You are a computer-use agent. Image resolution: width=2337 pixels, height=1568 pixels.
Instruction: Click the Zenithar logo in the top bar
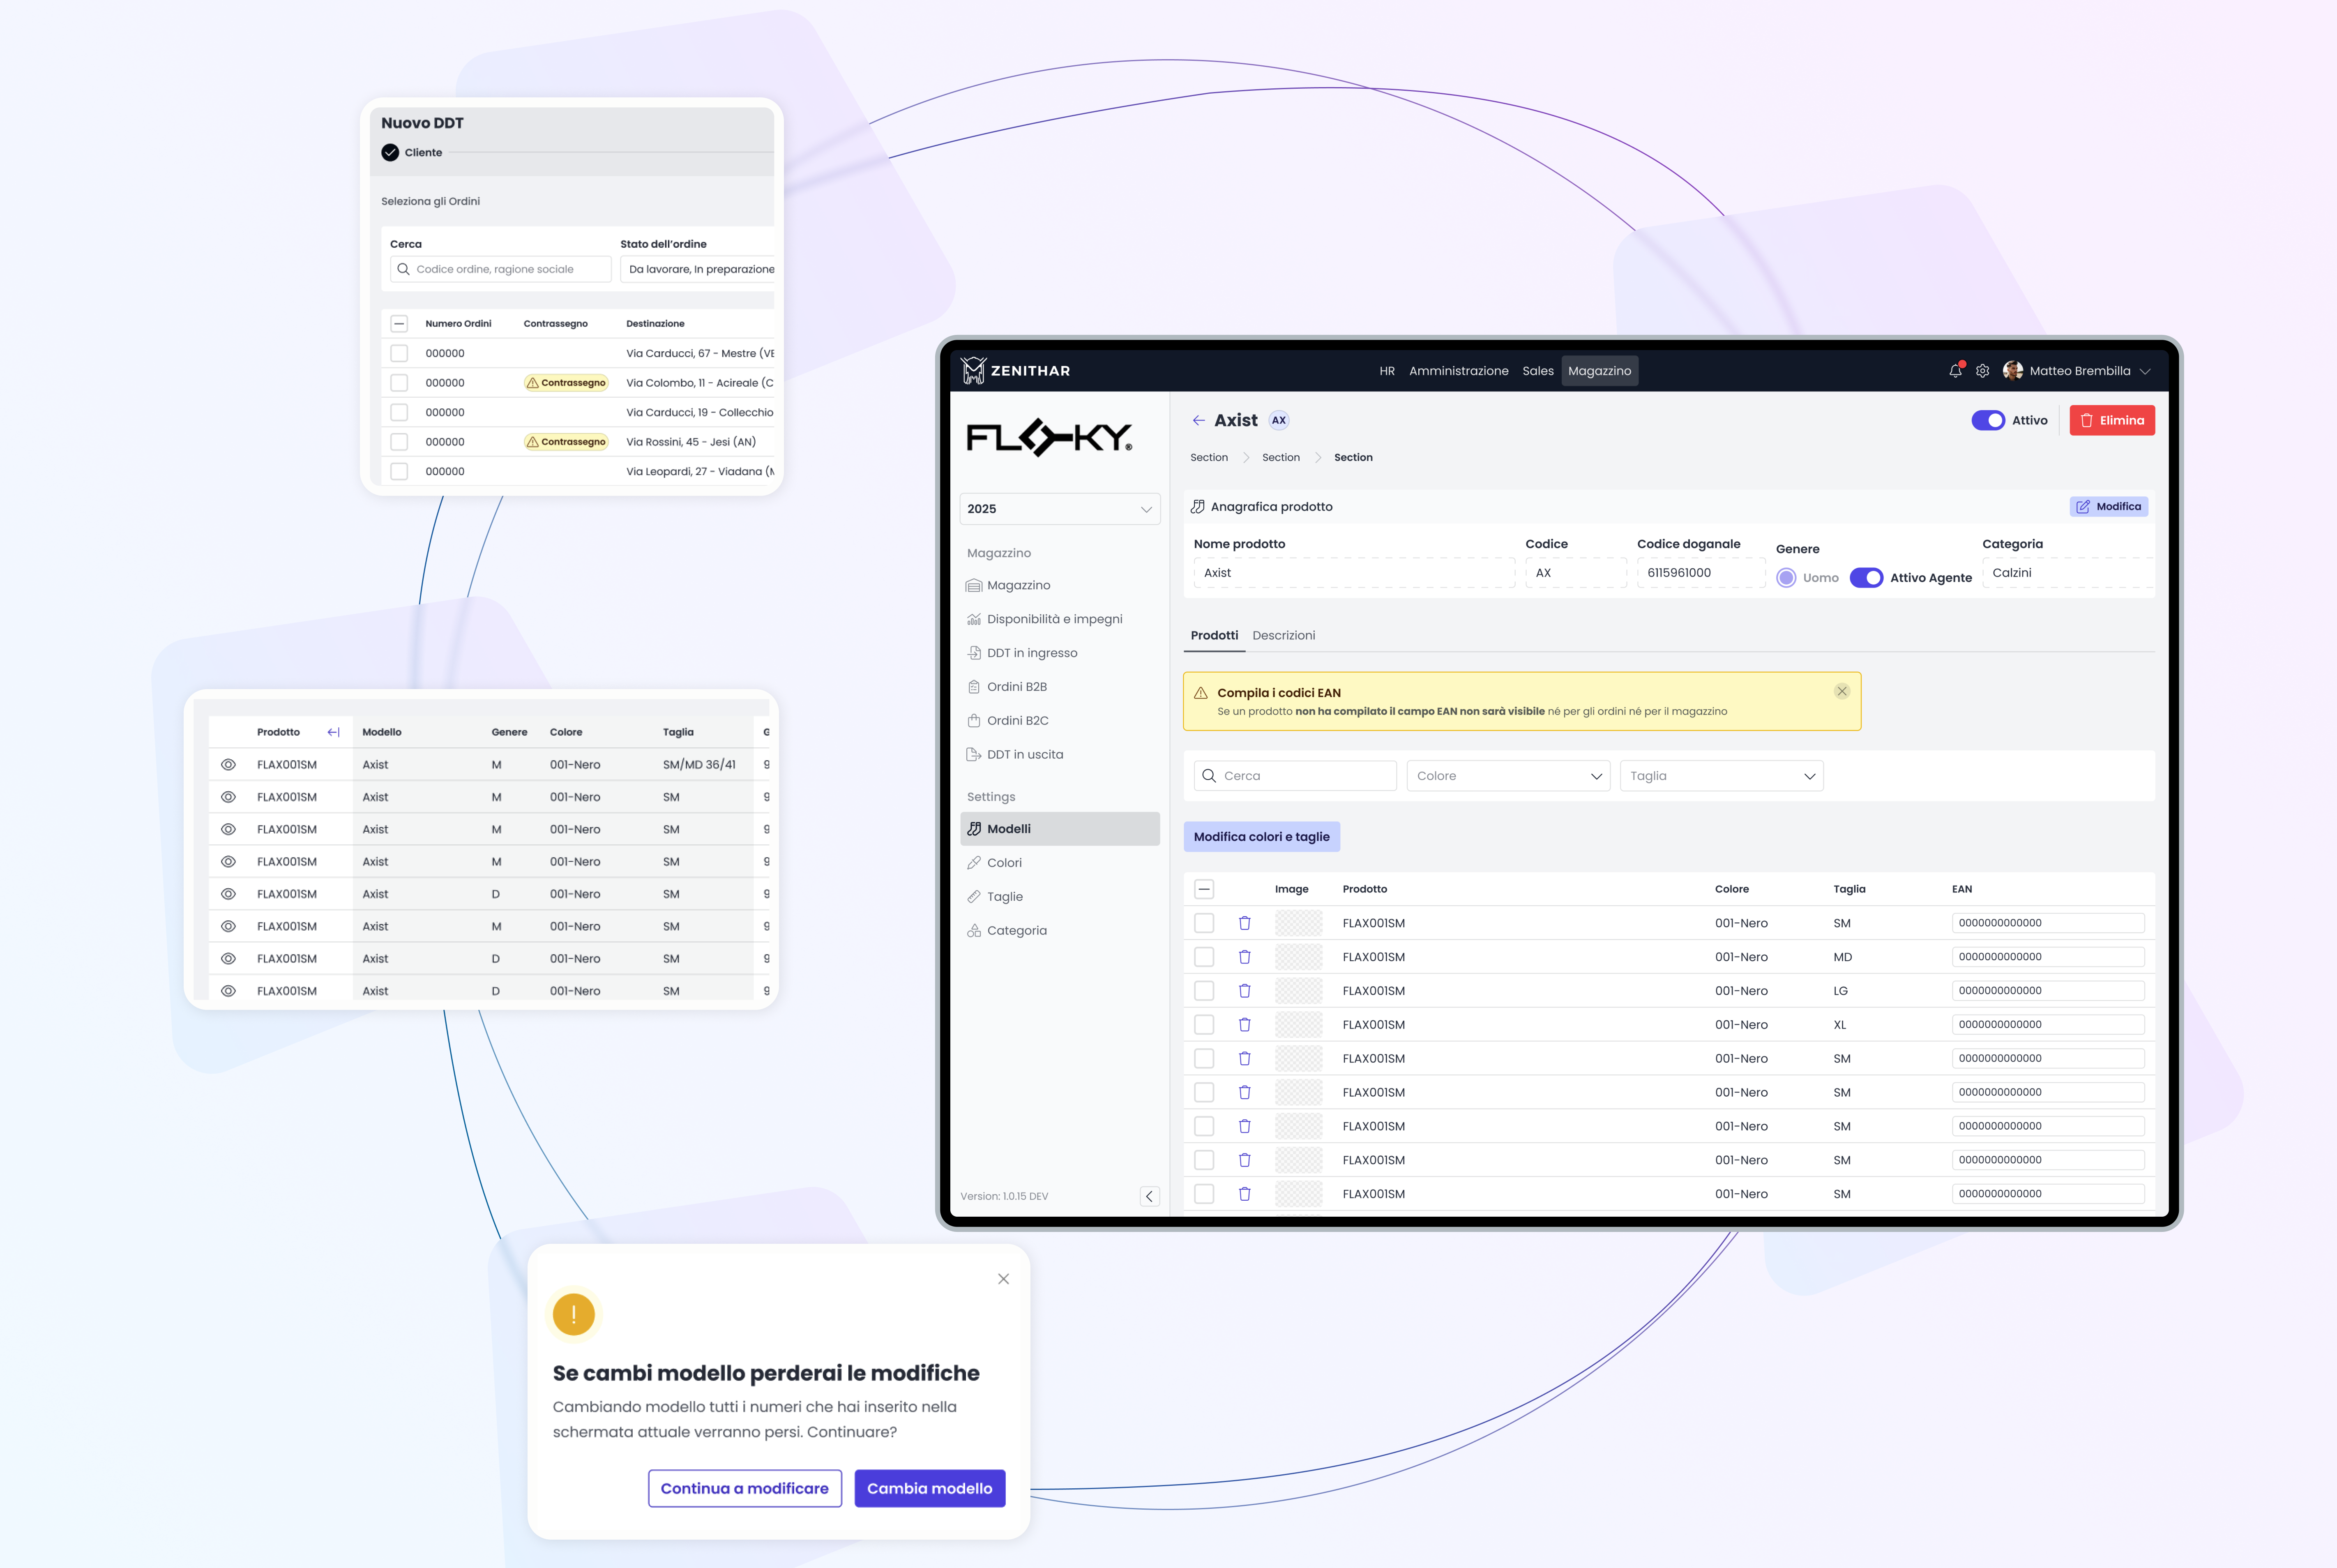point(1015,371)
